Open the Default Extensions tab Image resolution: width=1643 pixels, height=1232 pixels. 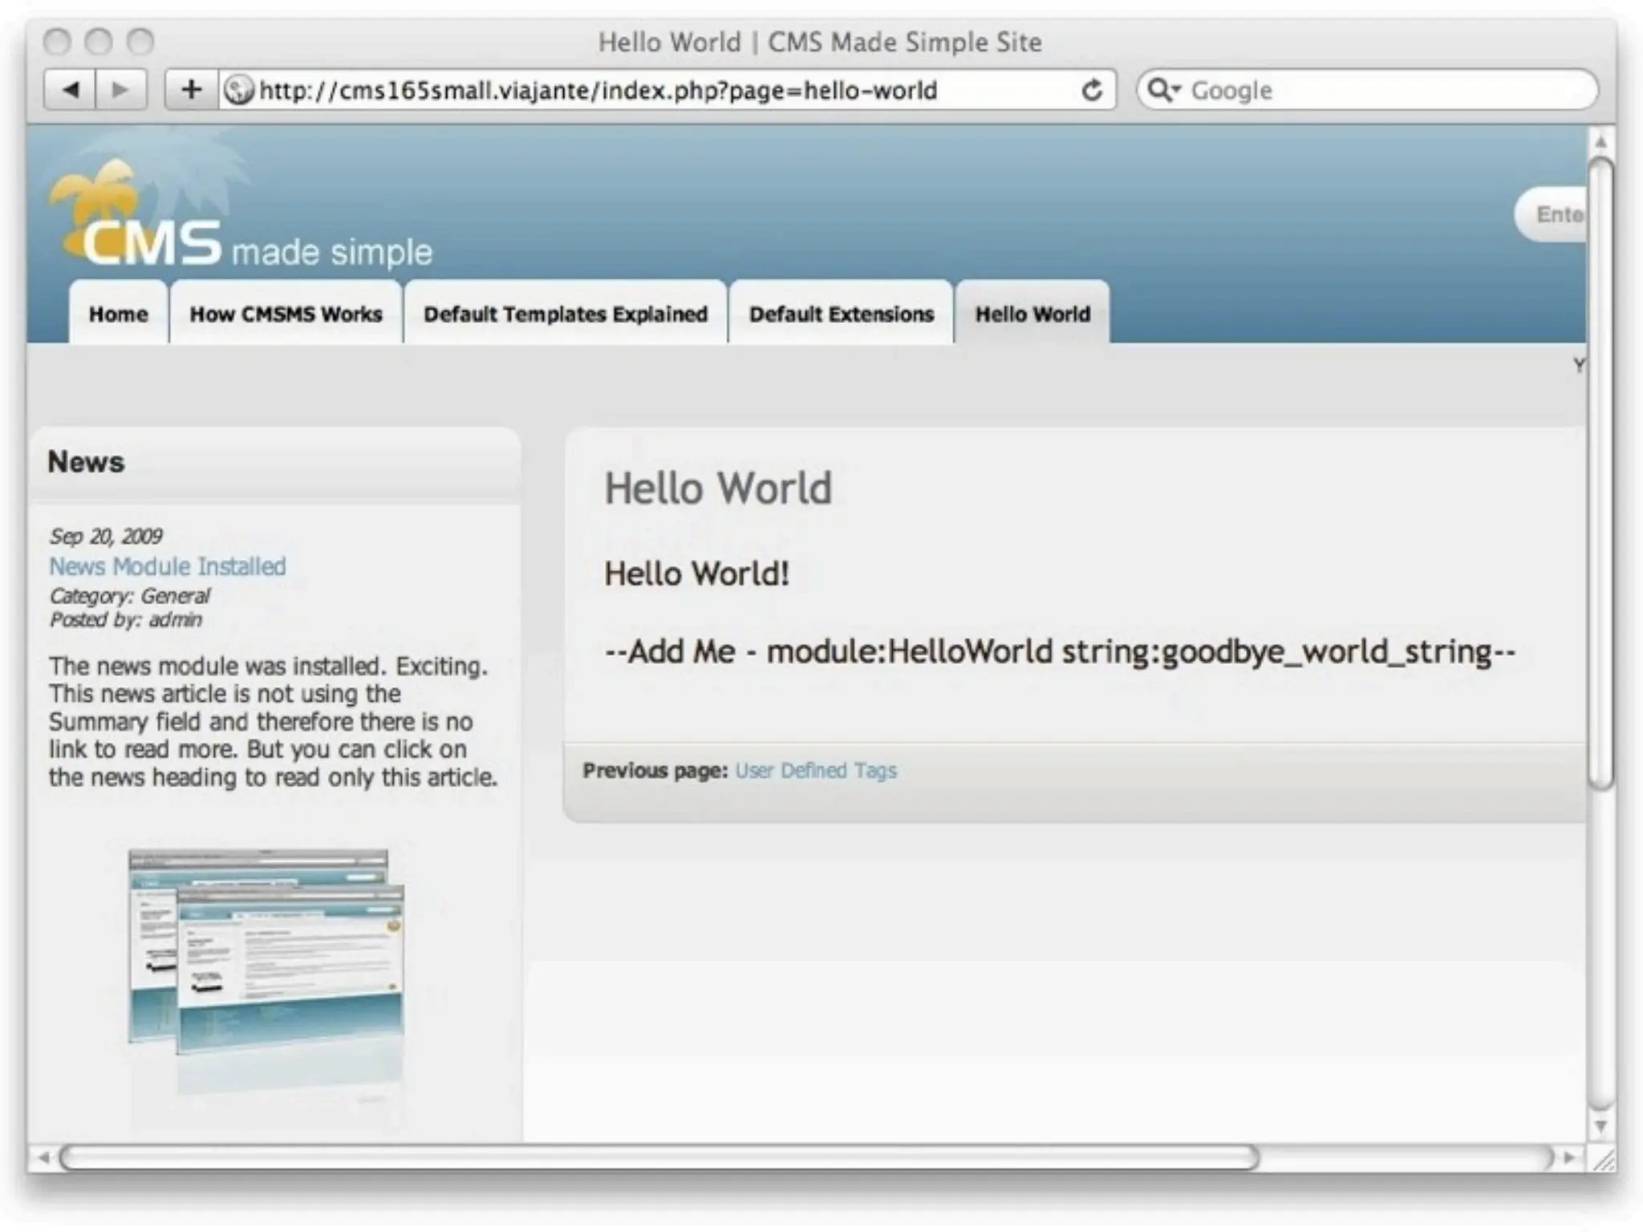[842, 313]
